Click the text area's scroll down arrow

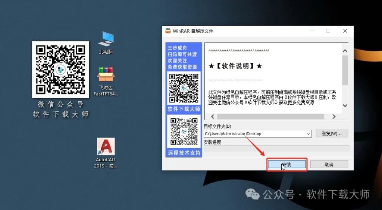345,105
